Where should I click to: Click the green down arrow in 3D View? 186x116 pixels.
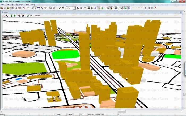click(x=15, y=16)
